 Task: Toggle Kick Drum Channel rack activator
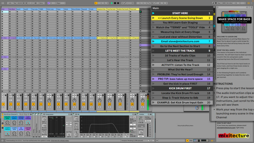3,114
